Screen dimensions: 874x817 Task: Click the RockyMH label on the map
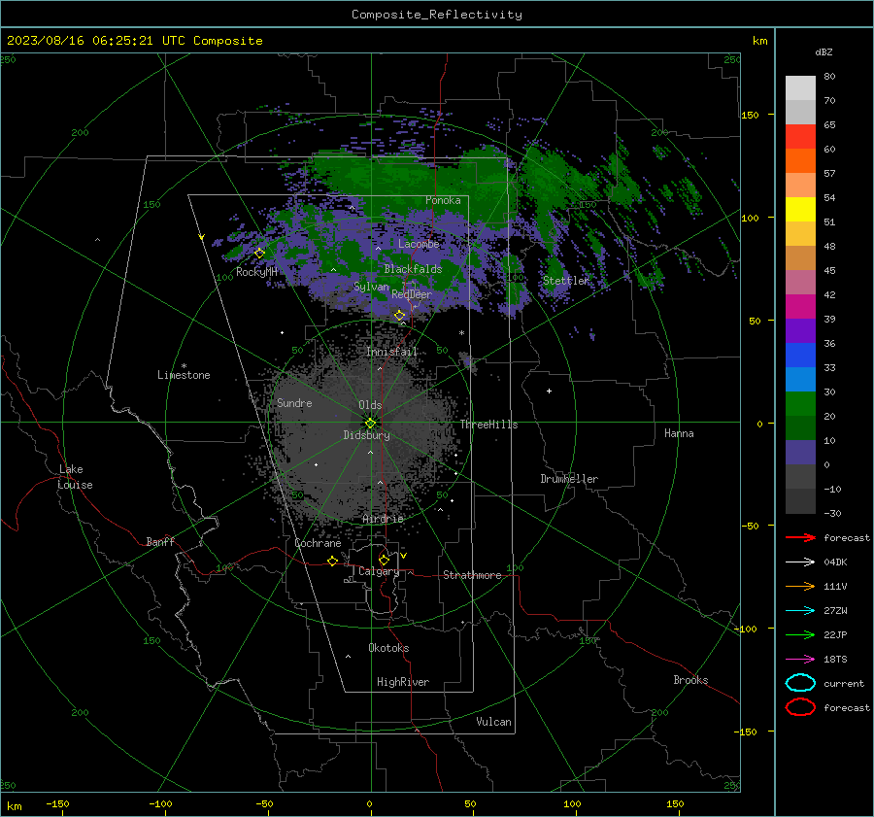(256, 272)
